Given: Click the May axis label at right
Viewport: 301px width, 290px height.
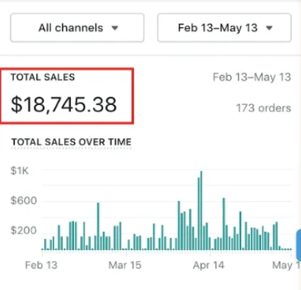Looking at the screenshot, I should [286, 265].
